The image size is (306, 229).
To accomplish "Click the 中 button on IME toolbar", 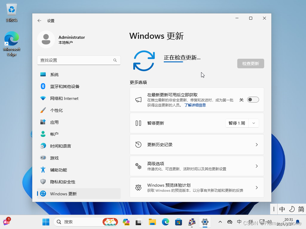I will [282, 209].
